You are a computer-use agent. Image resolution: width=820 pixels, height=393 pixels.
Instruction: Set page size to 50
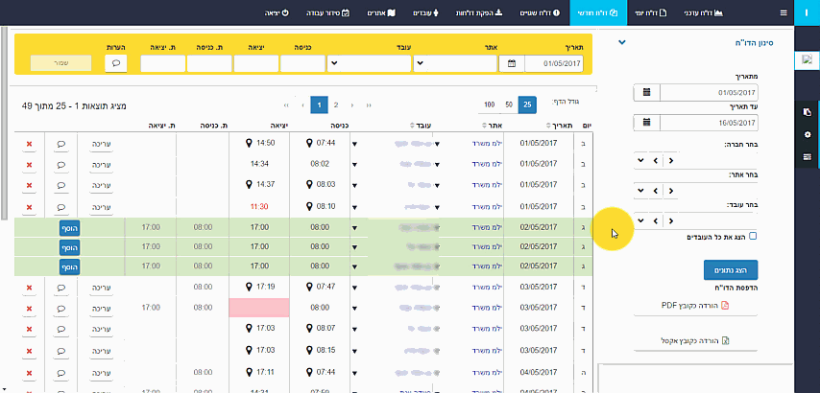pos(509,104)
